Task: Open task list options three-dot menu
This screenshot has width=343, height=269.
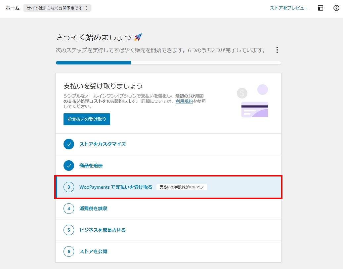Action: pos(277,50)
